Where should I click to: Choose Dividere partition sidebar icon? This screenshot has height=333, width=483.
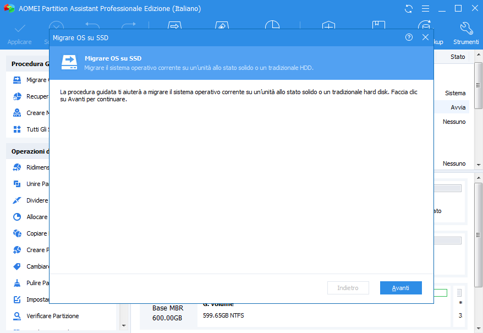[x=17, y=200]
